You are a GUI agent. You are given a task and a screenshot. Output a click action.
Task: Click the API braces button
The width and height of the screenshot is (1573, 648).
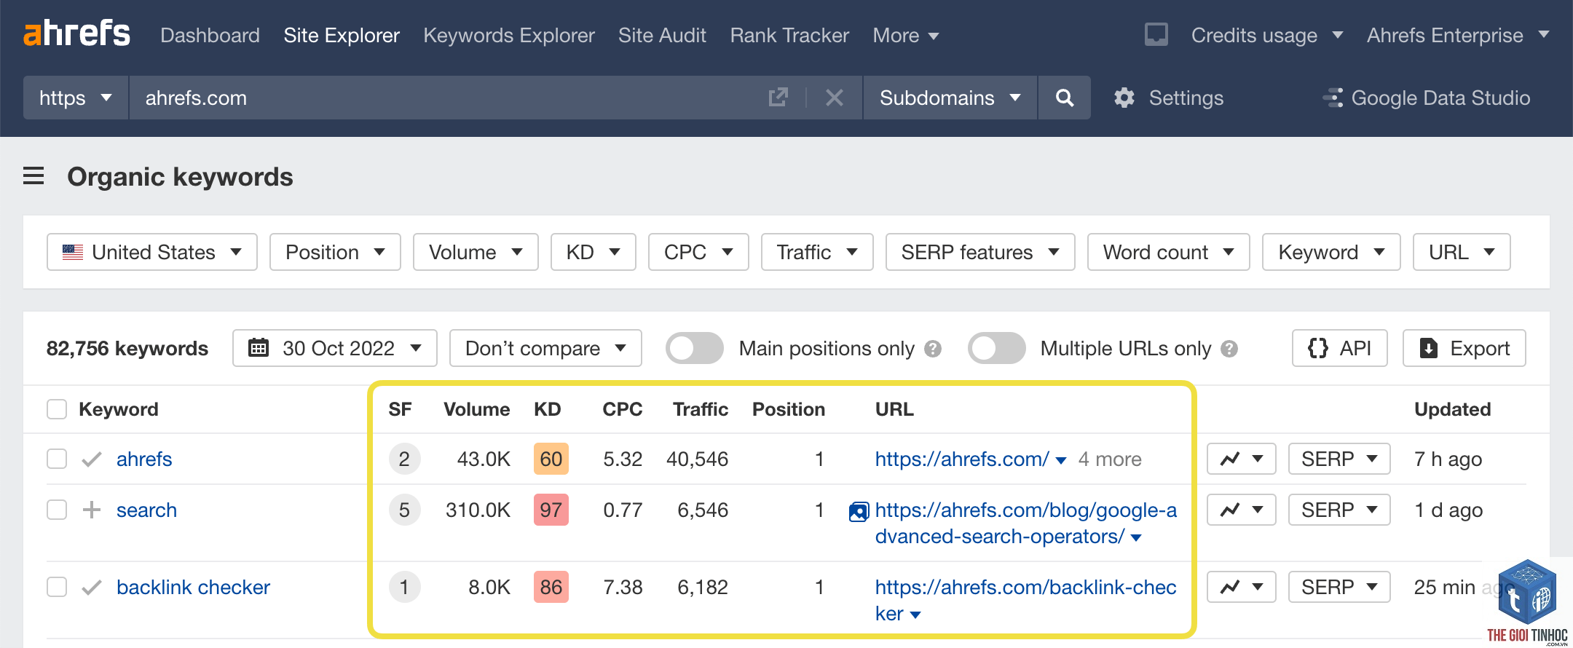tap(1340, 348)
